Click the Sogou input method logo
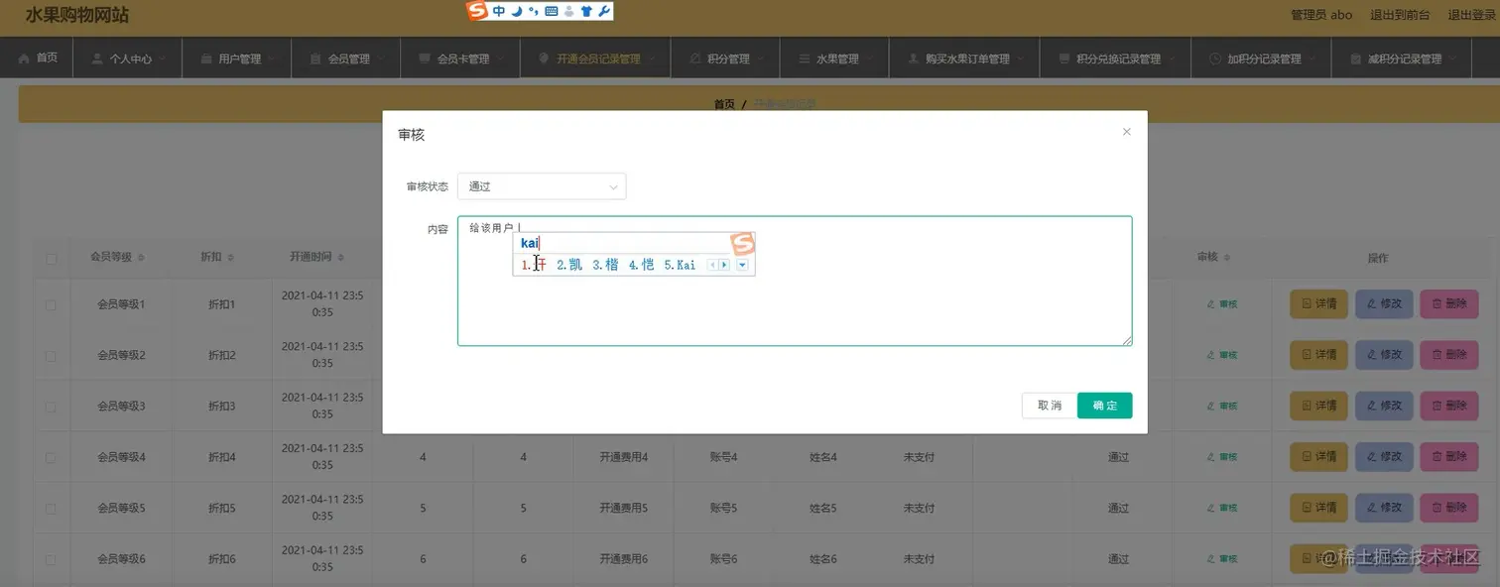Viewport: 1500px width, 587px height. pos(478,11)
